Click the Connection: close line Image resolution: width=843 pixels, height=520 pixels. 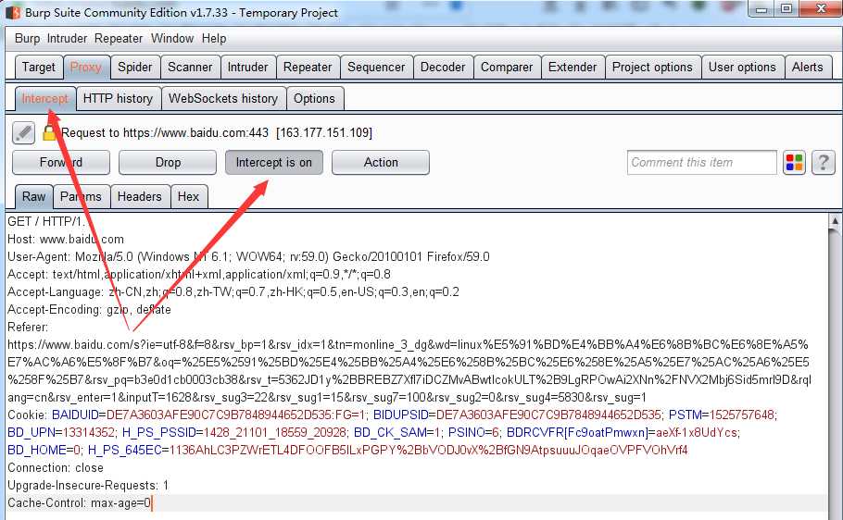coord(56,468)
